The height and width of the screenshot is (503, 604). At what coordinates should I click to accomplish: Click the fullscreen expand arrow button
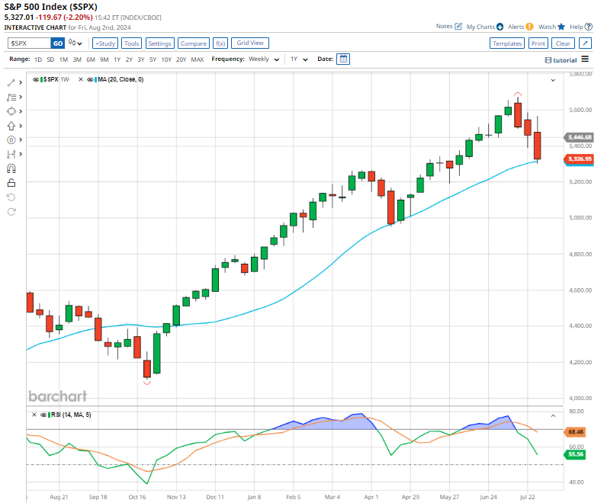coord(585,43)
